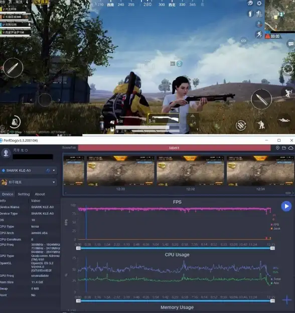Toggle the FPS legend entry
Image resolution: width=295 pixels, height=313 pixels.
tap(275, 225)
